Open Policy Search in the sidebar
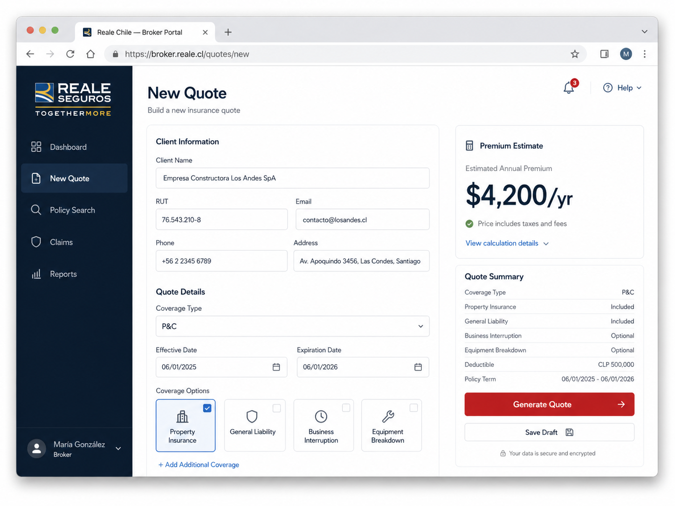This screenshot has width=675, height=506. (74, 210)
